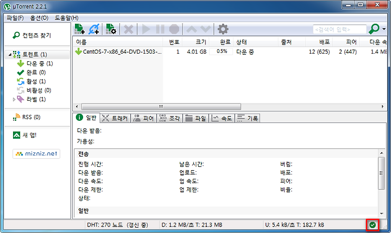Select the CentOS-7-x86_64-DVD torrent row

tap(230, 52)
